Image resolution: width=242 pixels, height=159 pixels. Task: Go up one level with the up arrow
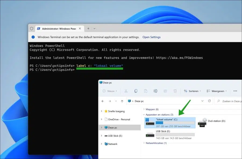coord(122,101)
